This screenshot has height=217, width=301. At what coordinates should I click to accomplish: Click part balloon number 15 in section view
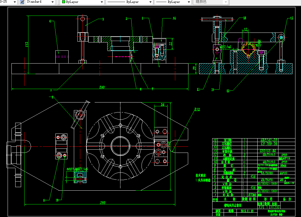(291, 18)
